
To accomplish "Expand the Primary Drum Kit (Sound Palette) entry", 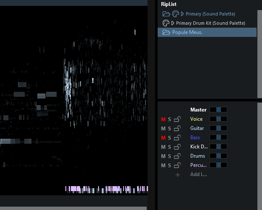I will pos(173,23).
